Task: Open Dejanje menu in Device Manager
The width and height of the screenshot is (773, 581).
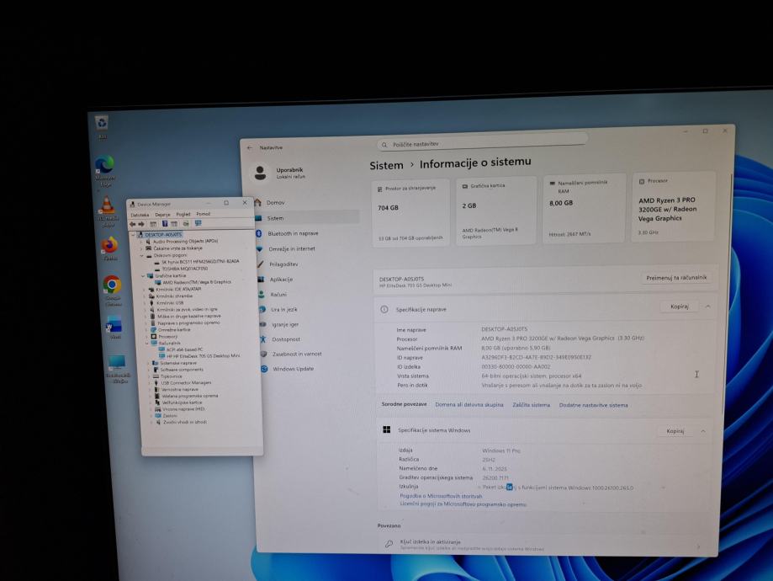Action: (x=162, y=215)
